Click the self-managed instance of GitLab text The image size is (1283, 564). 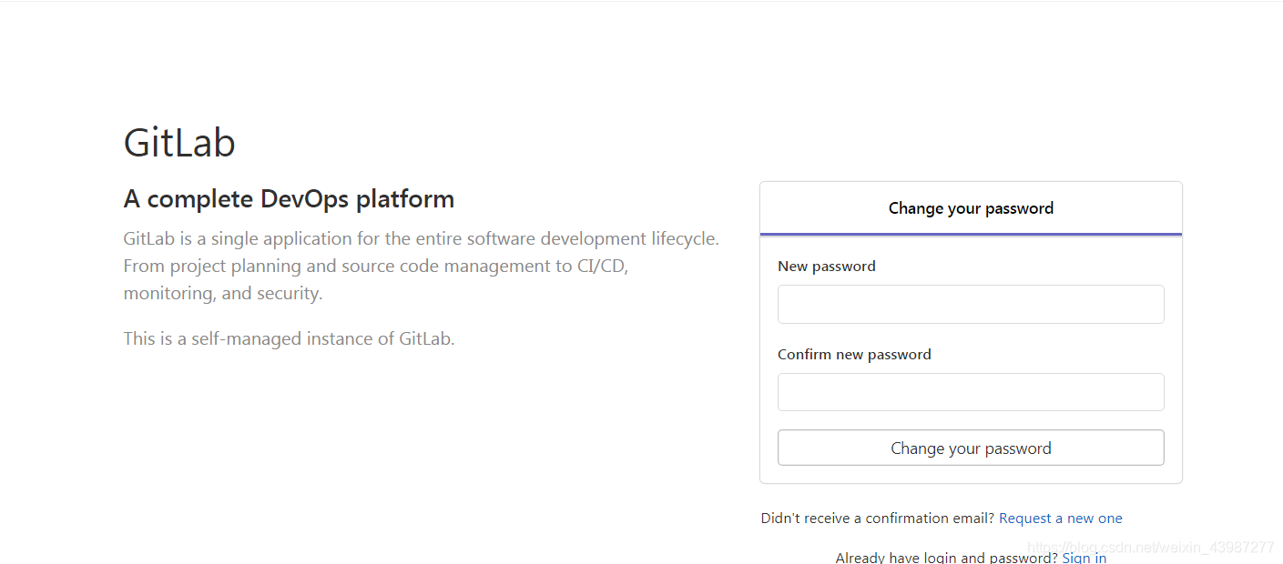point(289,339)
